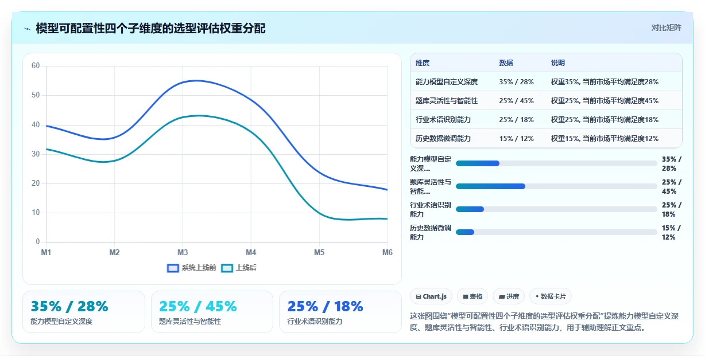
Task: Select the 数据卡片 tag chip
Action: click(x=550, y=296)
